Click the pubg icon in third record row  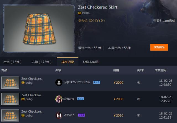coord(23,116)
